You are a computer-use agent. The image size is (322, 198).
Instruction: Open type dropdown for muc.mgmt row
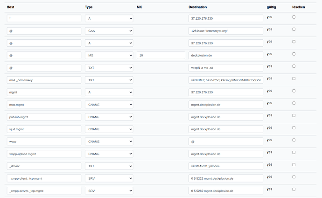pos(109,105)
